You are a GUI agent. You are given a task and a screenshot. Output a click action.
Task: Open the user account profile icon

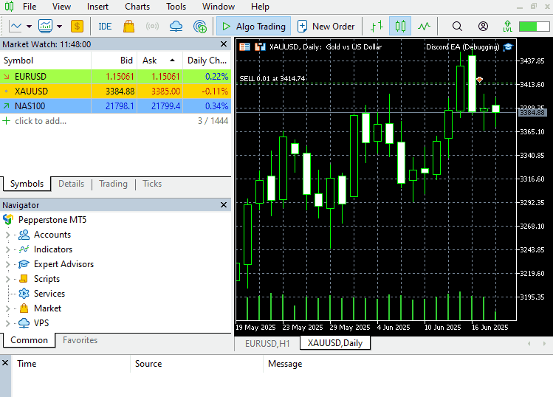483,26
